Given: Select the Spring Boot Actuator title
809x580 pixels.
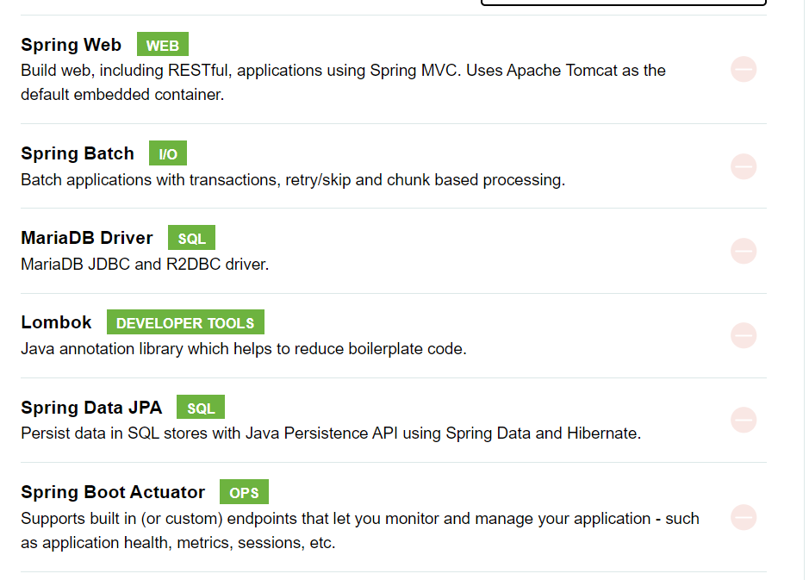Looking at the screenshot, I should [113, 492].
